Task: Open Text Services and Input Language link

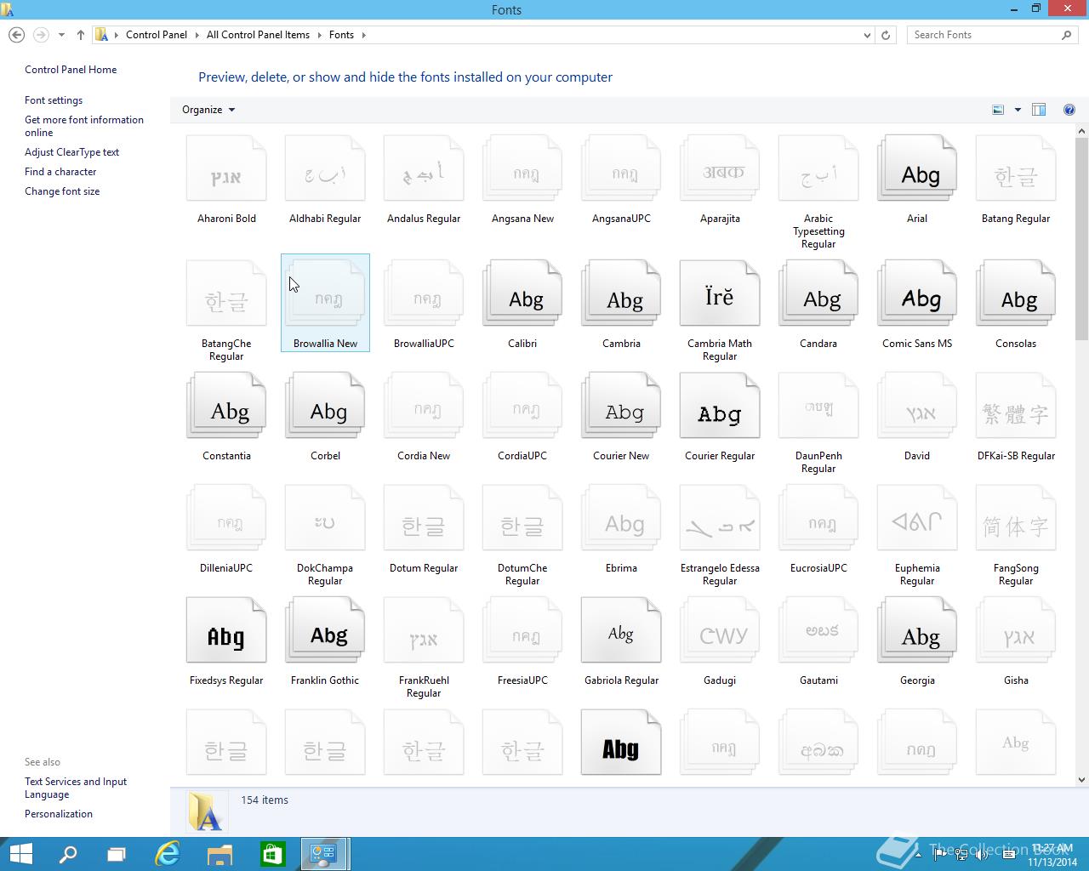Action: point(76,788)
